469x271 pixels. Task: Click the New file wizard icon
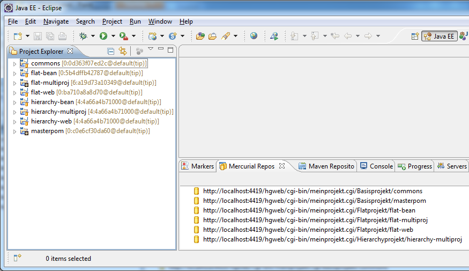(x=17, y=36)
